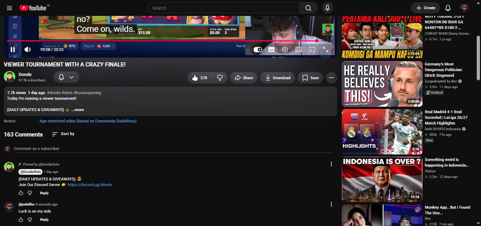The height and width of the screenshot is (226, 481).
Task: Click the search text box
Action: (223, 8)
